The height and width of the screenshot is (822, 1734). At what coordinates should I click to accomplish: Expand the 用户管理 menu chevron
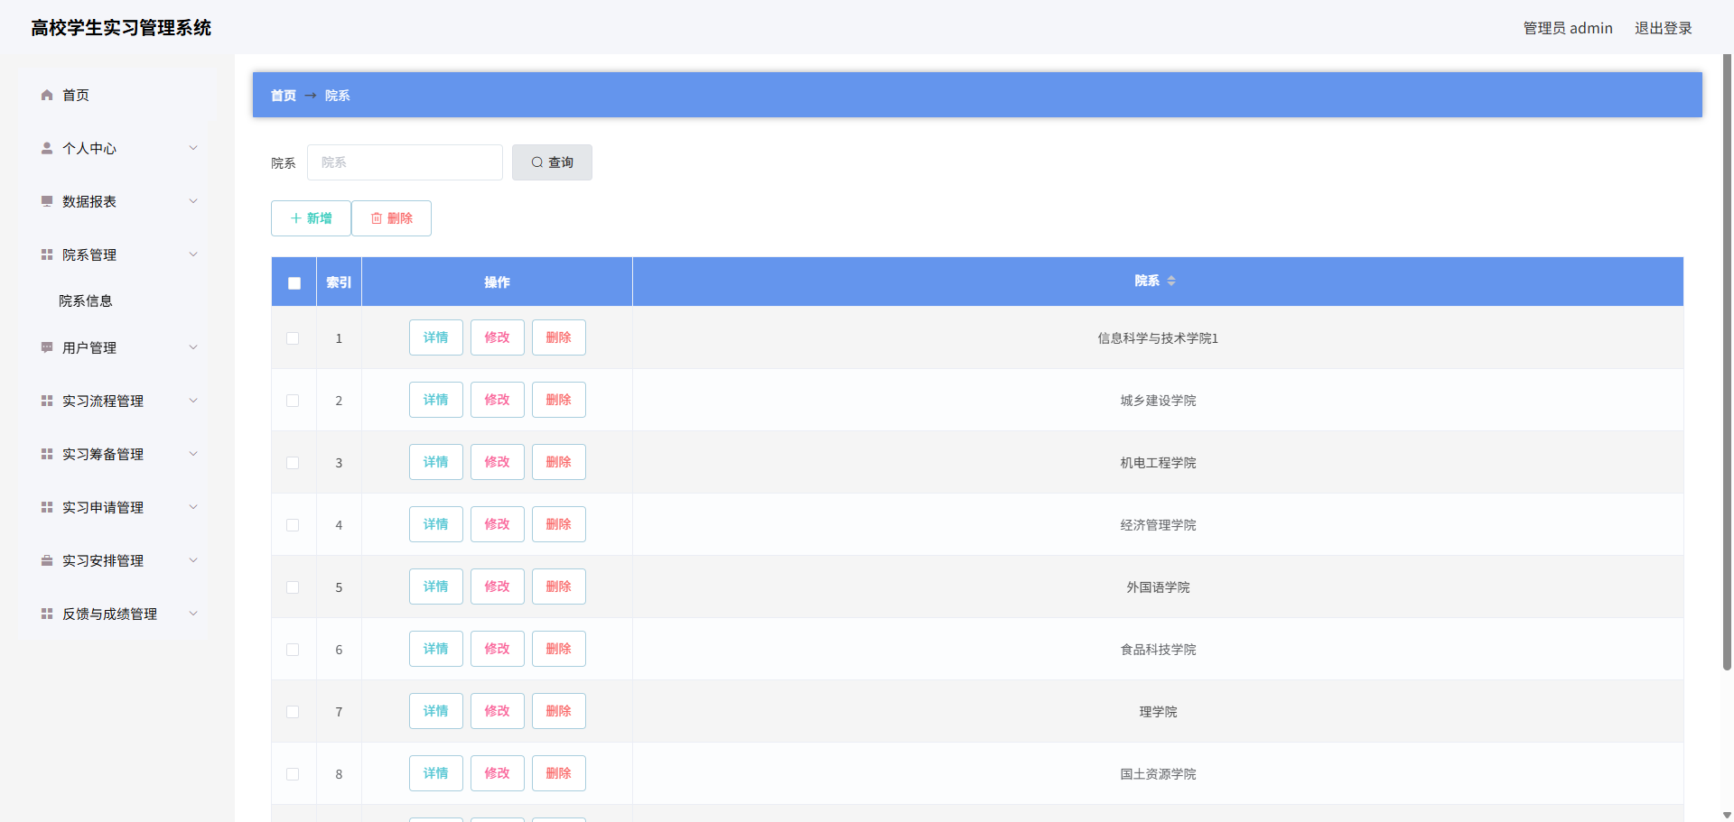(192, 347)
